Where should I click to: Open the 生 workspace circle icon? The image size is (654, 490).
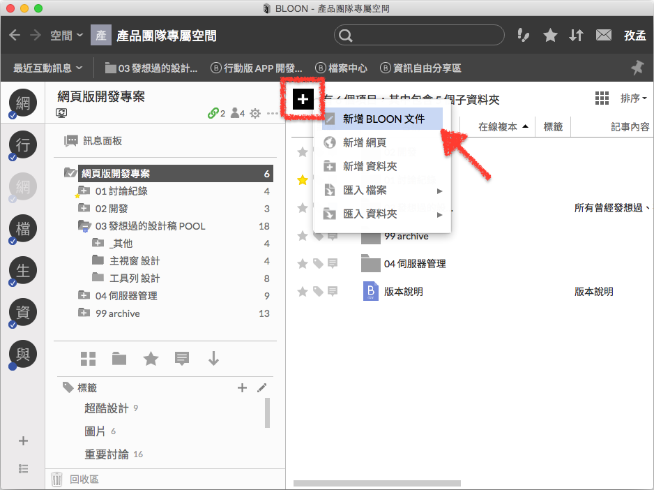point(23,270)
